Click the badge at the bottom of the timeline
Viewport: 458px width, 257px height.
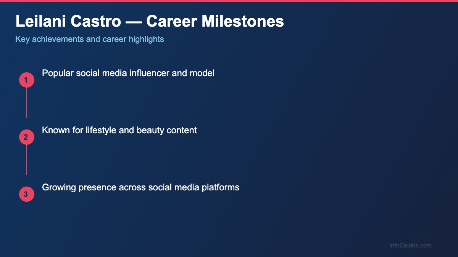(x=26, y=194)
